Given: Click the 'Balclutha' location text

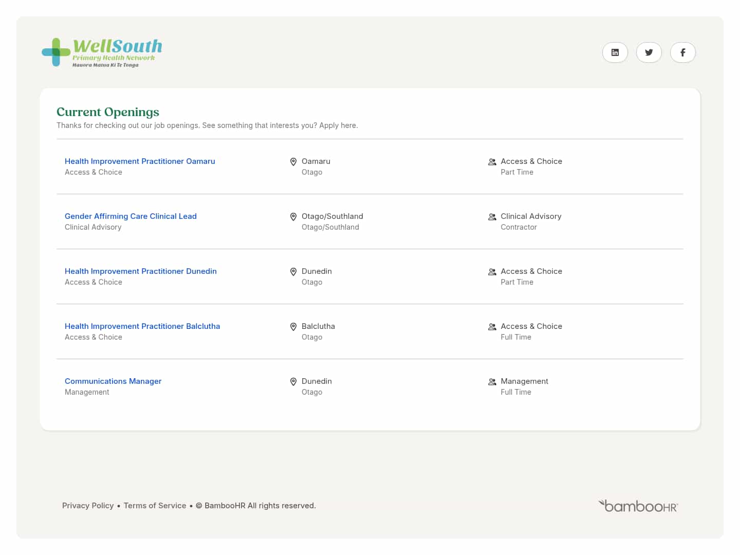Looking at the screenshot, I should click(318, 326).
